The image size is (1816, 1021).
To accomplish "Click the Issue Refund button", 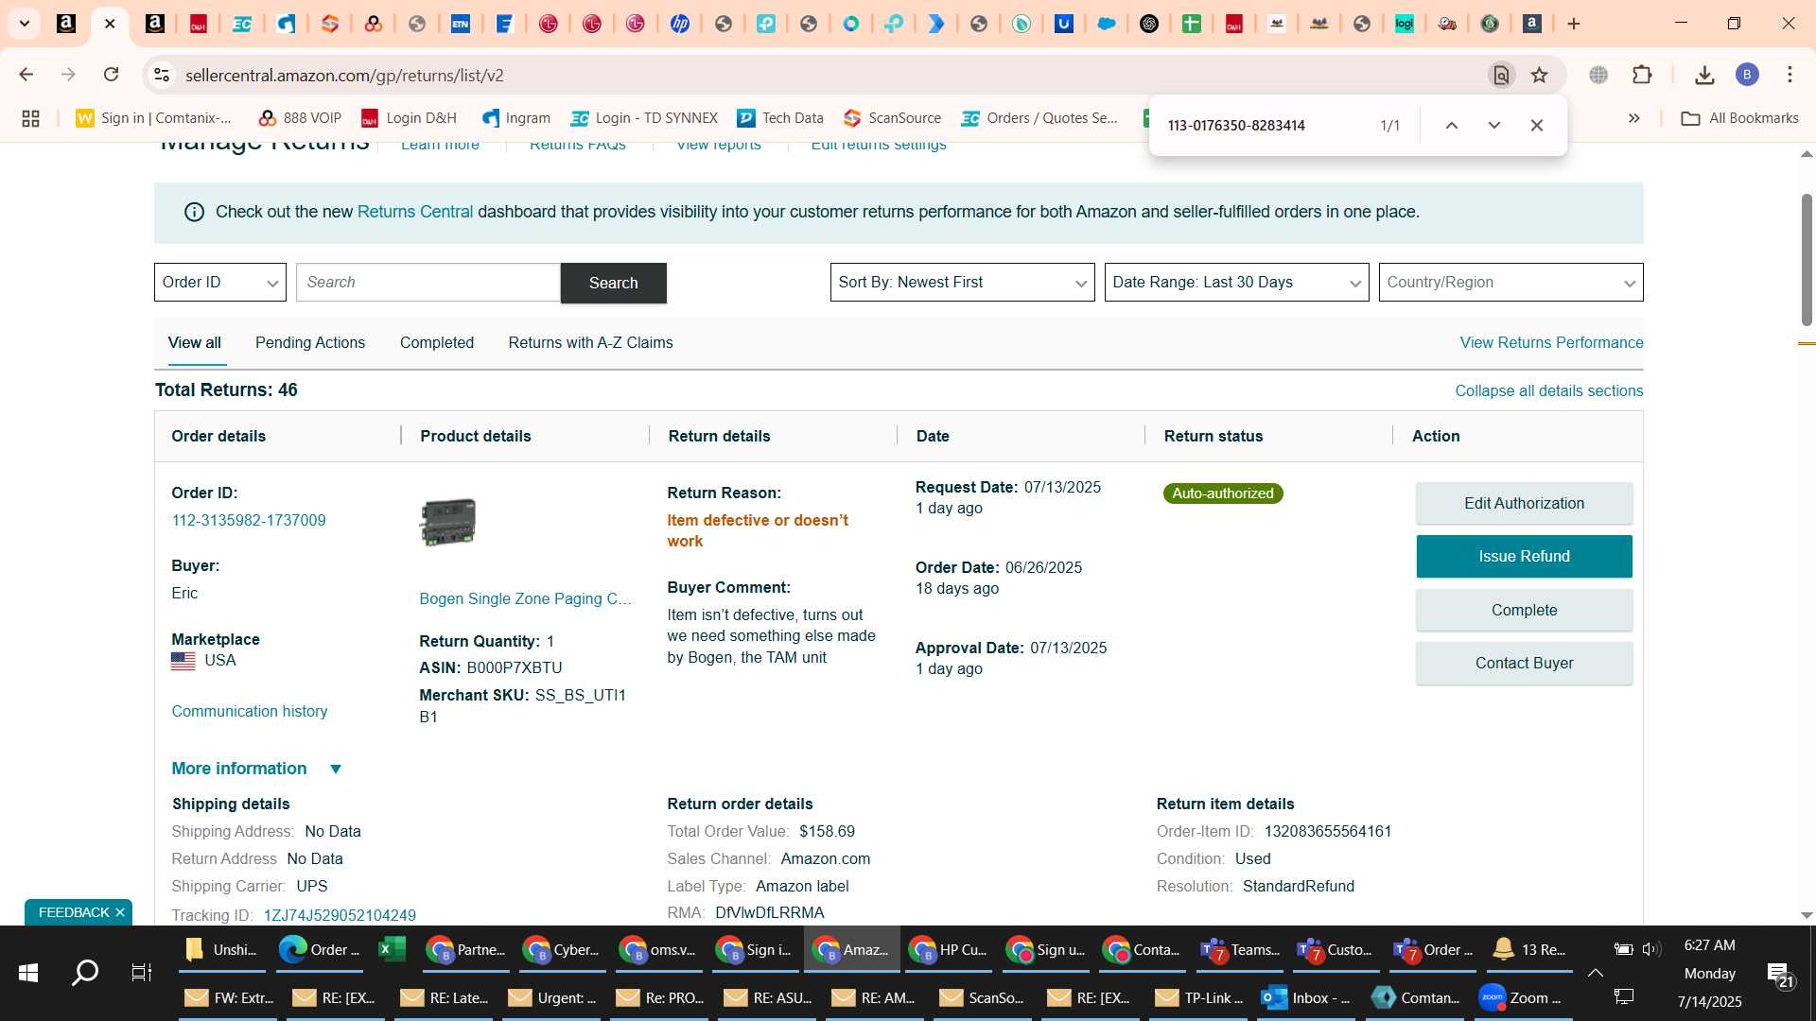I will [x=1524, y=556].
